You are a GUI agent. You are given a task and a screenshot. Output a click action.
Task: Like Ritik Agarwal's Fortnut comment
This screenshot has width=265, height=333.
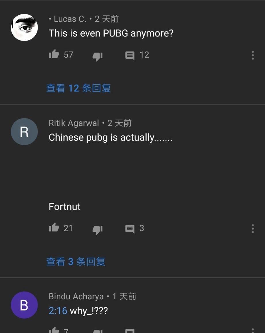tap(54, 227)
